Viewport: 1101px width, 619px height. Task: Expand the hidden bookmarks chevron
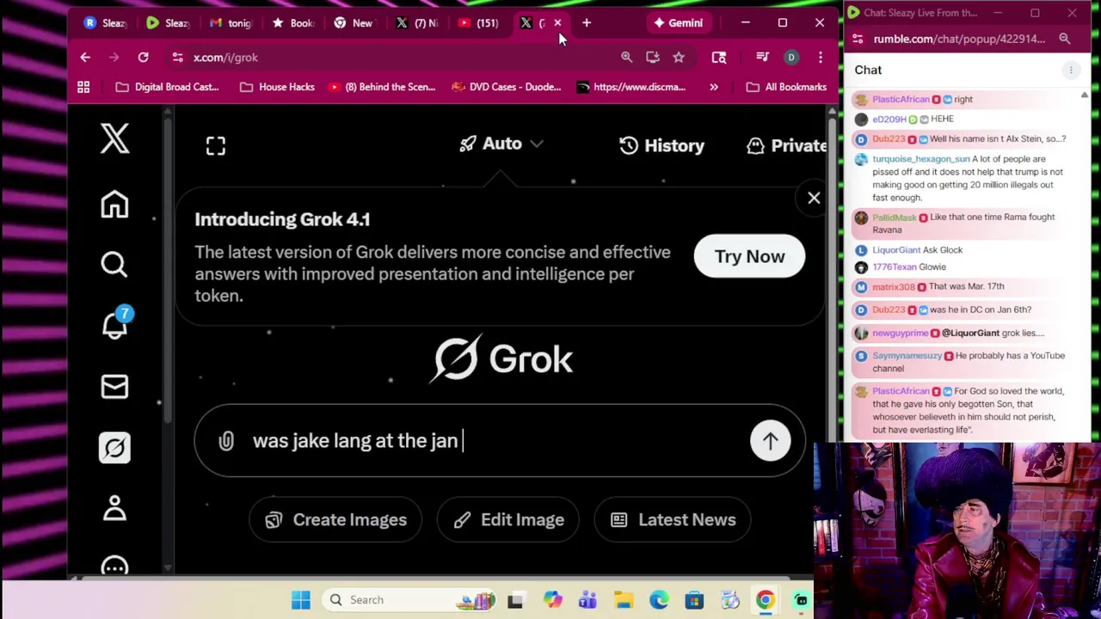click(714, 87)
